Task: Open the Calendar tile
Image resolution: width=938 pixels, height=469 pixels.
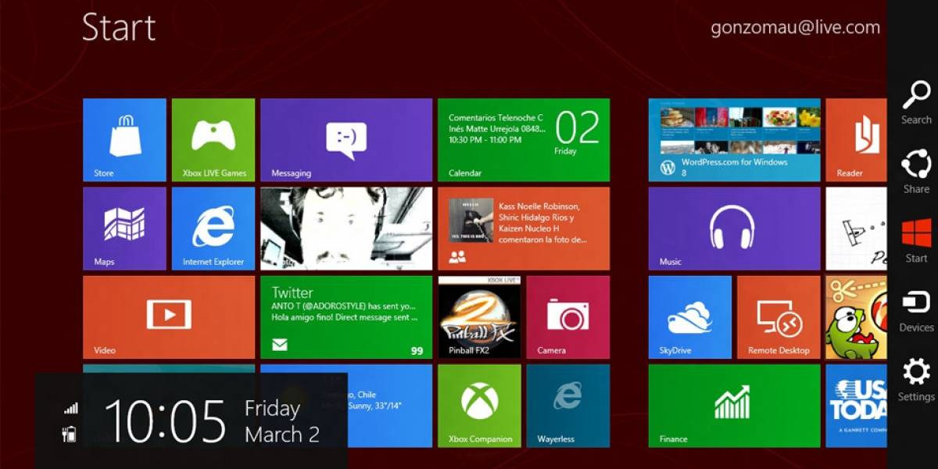Action: [524, 140]
